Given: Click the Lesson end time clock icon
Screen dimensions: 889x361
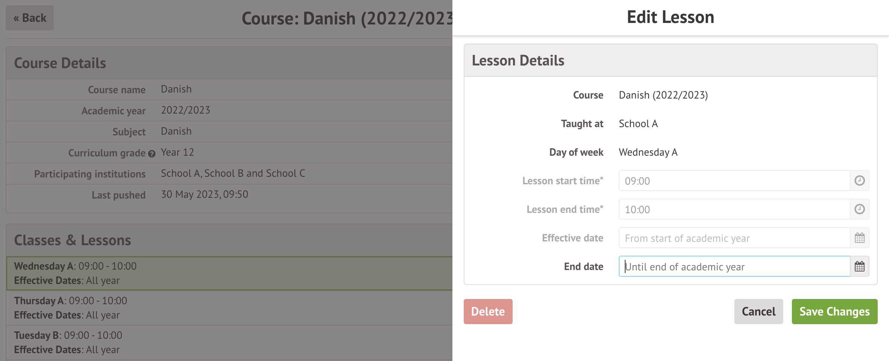Looking at the screenshot, I should pos(859,209).
